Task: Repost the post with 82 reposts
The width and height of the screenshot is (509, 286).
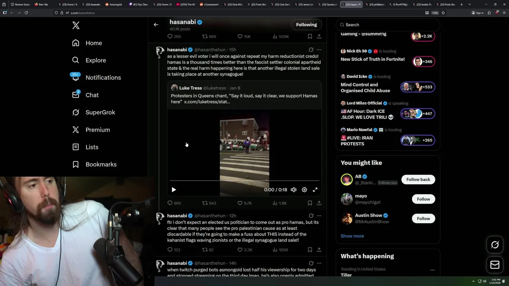Action: [208, 250]
